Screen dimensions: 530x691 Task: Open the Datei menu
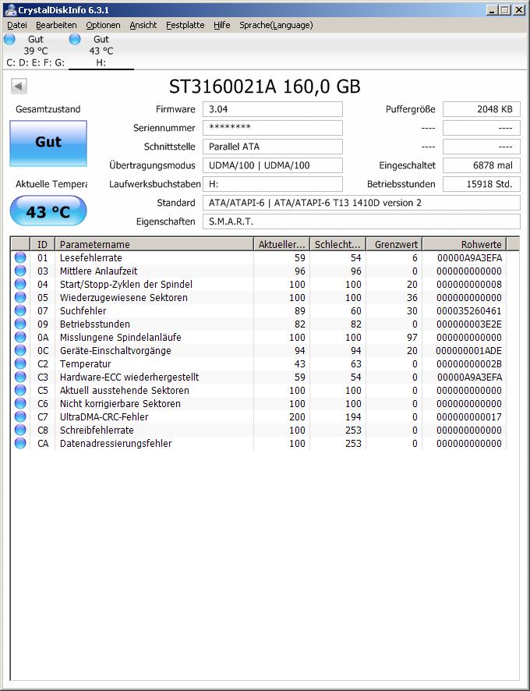(17, 25)
